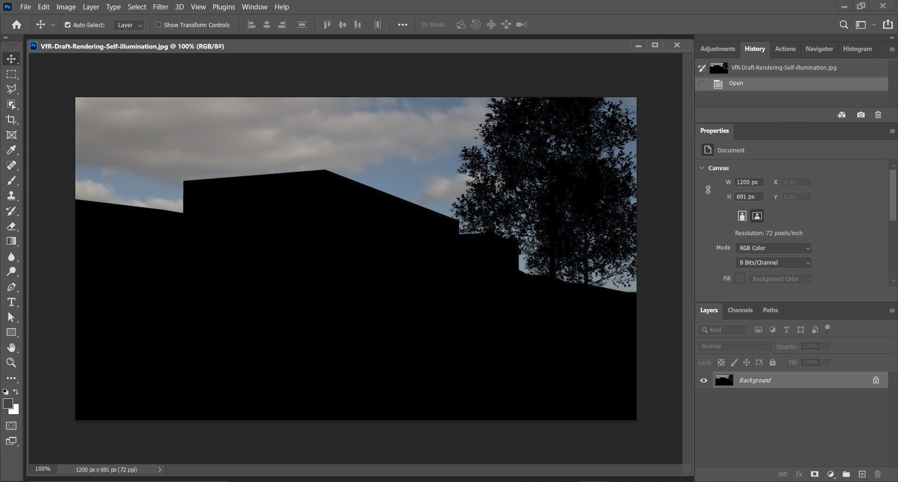898x482 pixels.
Task: Collapse the Canvas section in Properties
Action: (x=702, y=168)
